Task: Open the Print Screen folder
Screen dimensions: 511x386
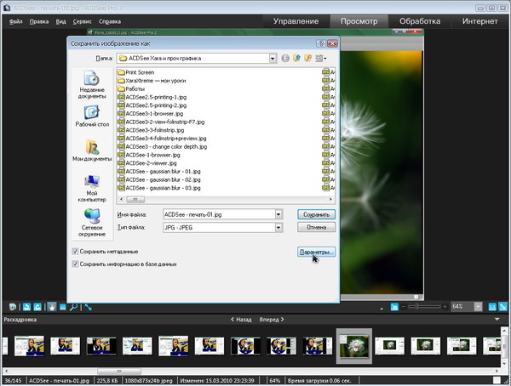Action: pos(136,72)
